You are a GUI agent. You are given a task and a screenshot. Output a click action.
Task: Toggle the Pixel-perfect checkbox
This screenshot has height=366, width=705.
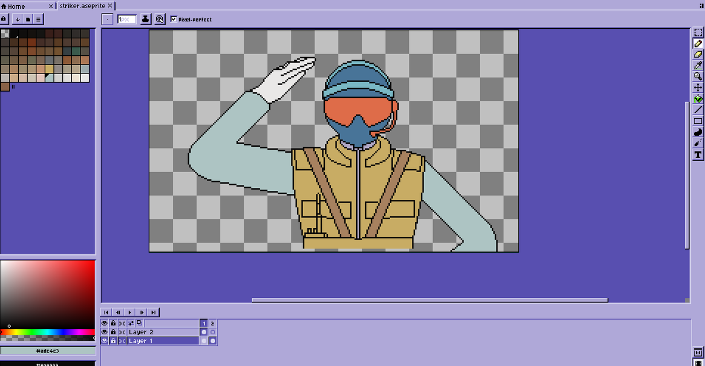[x=173, y=19]
